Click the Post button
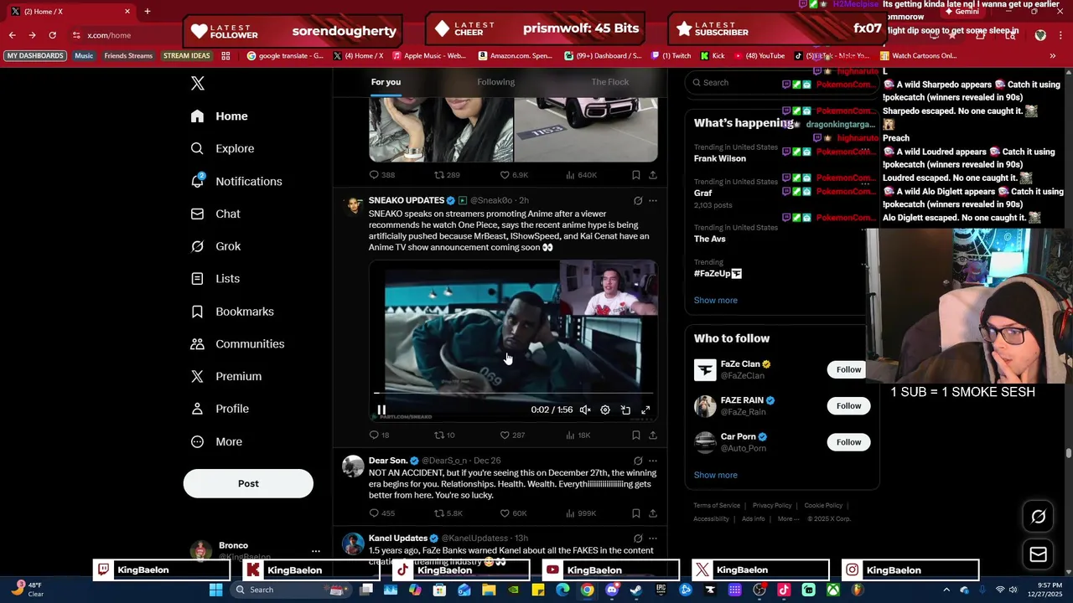This screenshot has height=603, width=1073. [x=248, y=483]
